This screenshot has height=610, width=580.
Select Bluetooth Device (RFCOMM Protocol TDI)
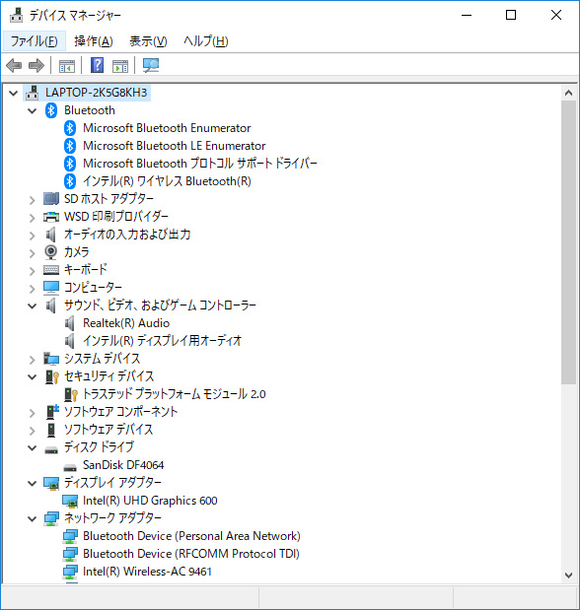pos(190,554)
